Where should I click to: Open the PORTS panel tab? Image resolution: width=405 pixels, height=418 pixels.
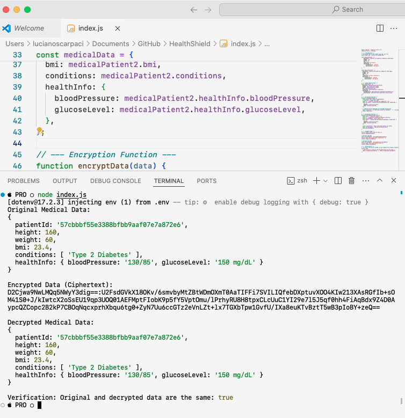[206, 181]
